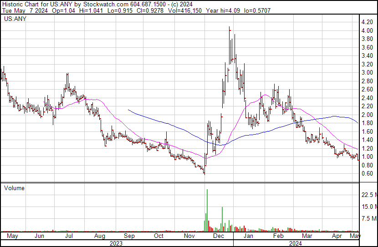The height and width of the screenshot is (247, 378).
Task: Select the Oct month label on time axis
Action: coord(158,237)
